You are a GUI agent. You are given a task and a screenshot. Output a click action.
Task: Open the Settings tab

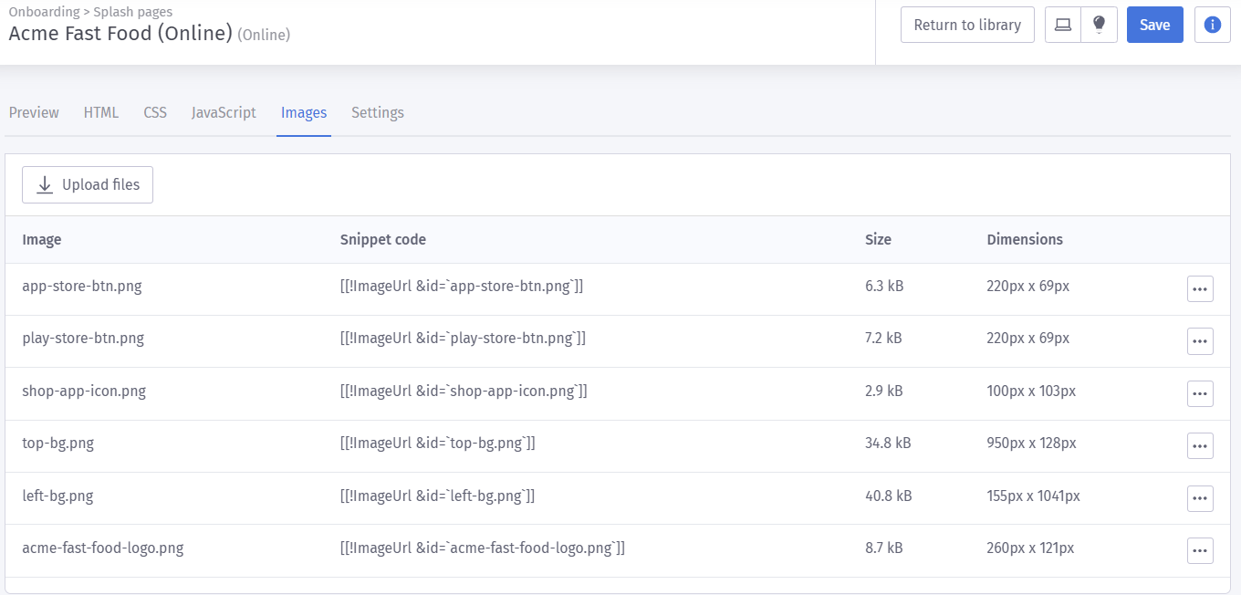(378, 113)
